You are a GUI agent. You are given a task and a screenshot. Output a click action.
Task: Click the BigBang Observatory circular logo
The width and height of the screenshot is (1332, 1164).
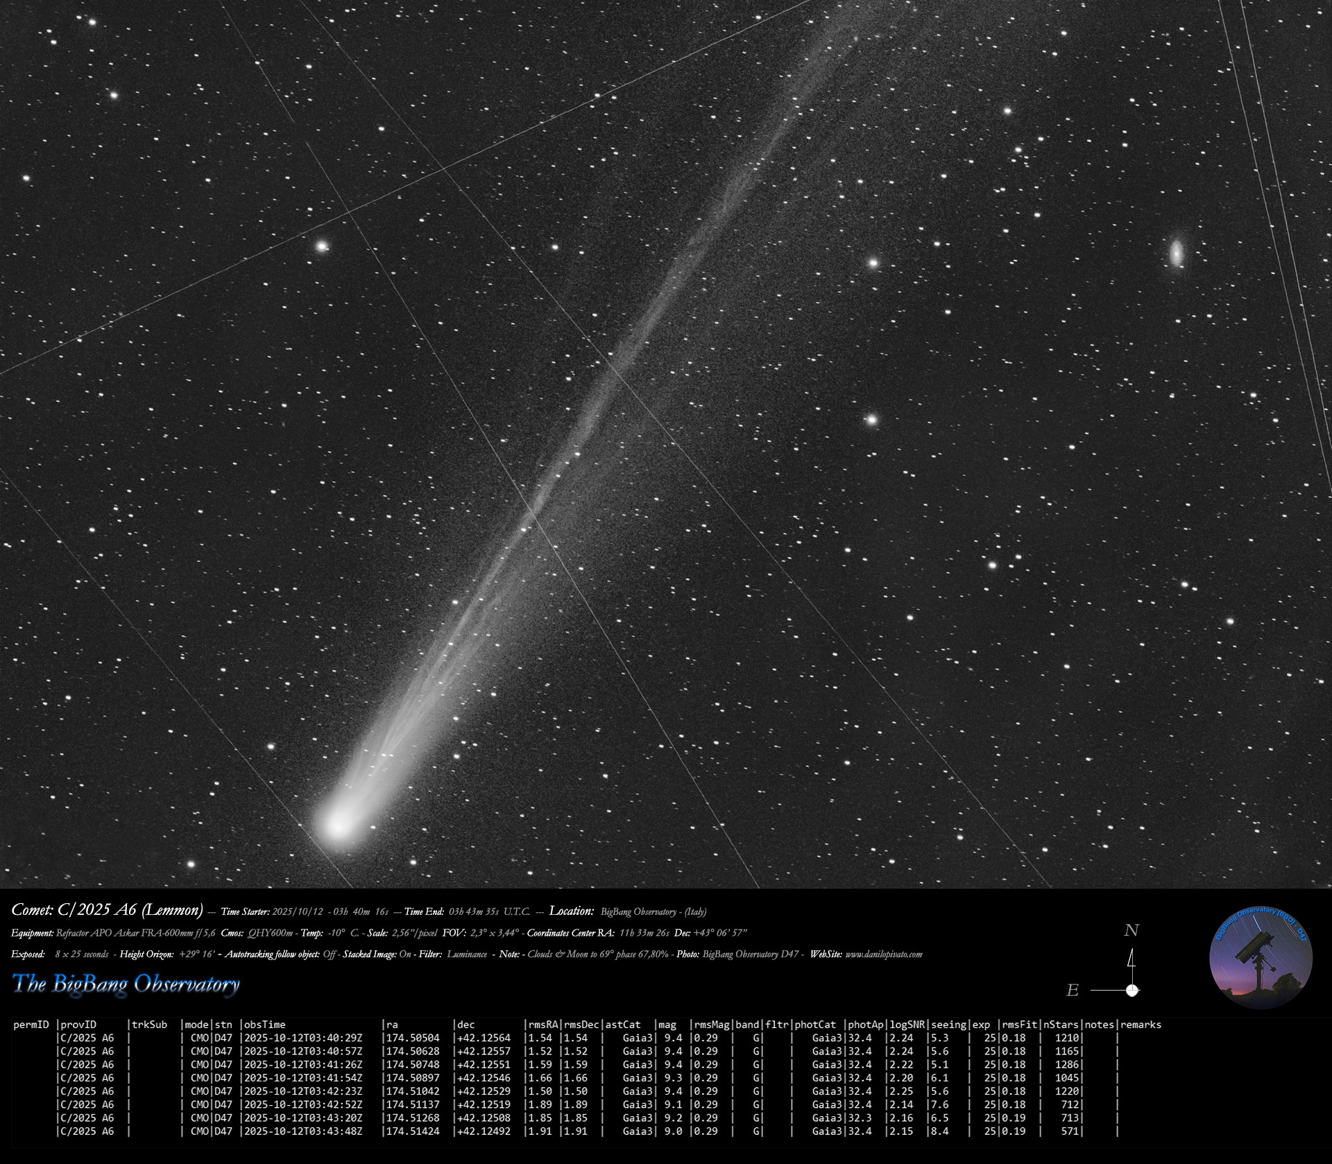[x=1261, y=957]
